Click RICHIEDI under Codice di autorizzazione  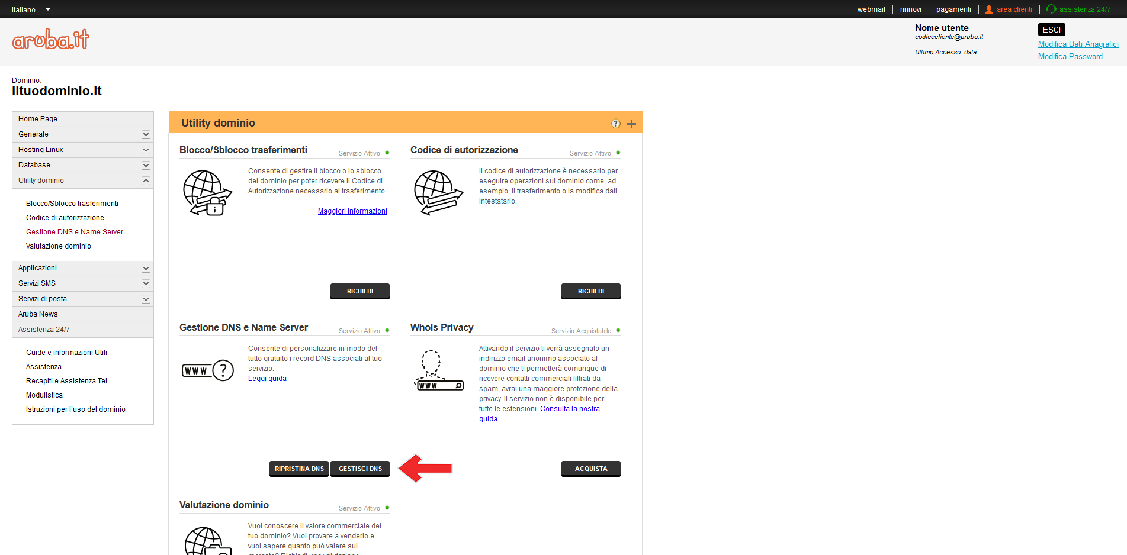(591, 291)
